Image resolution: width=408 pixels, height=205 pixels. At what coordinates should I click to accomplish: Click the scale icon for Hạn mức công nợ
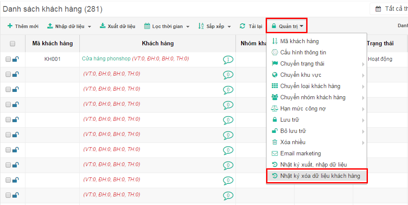(274, 109)
